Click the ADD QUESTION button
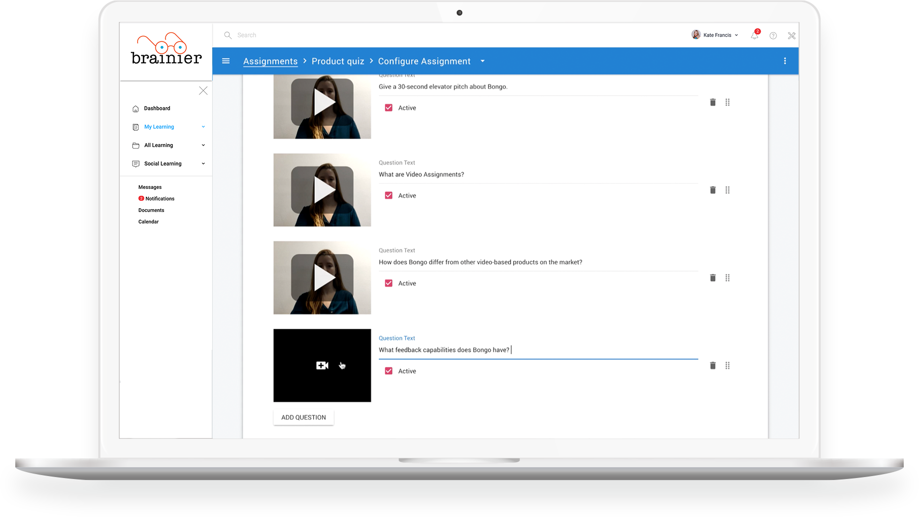Viewport: 919px width, 517px height. [303, 417]
